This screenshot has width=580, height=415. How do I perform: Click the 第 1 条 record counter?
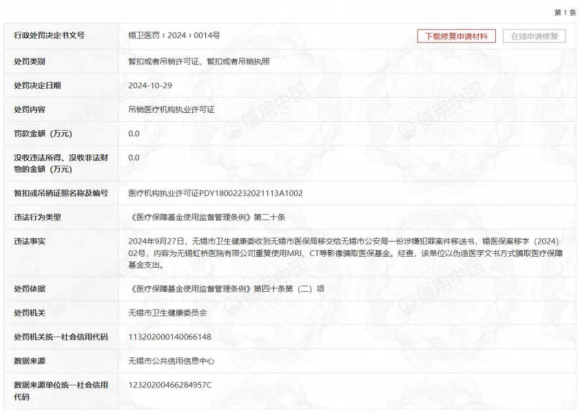[x=565, y=12]
